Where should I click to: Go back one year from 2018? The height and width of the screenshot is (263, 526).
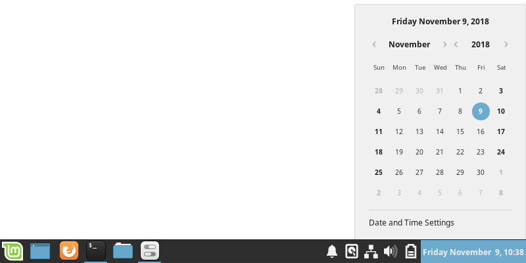456,44
